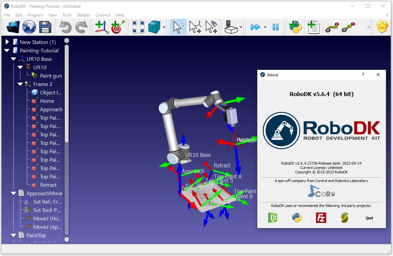This screenshot has height=256, width=393.
Task: Click the green S logo in About dialog
Action: (345, 218)
